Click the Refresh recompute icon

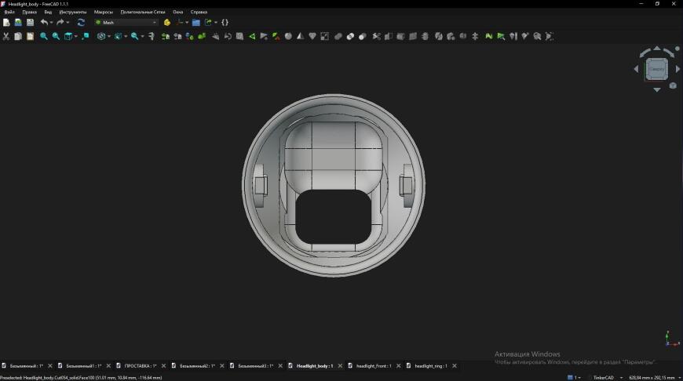81,22
